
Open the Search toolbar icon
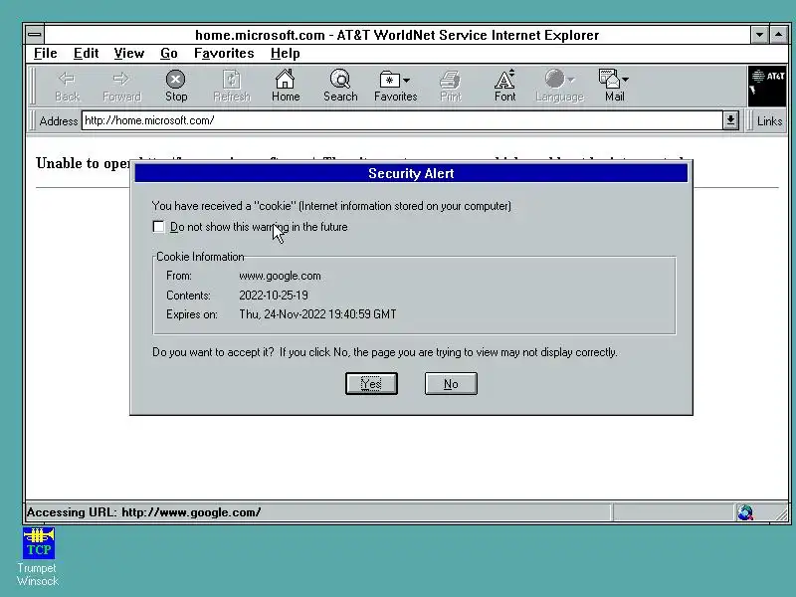[340, 87]
